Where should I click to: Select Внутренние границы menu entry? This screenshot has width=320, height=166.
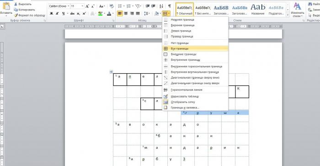tap(195, 60)
